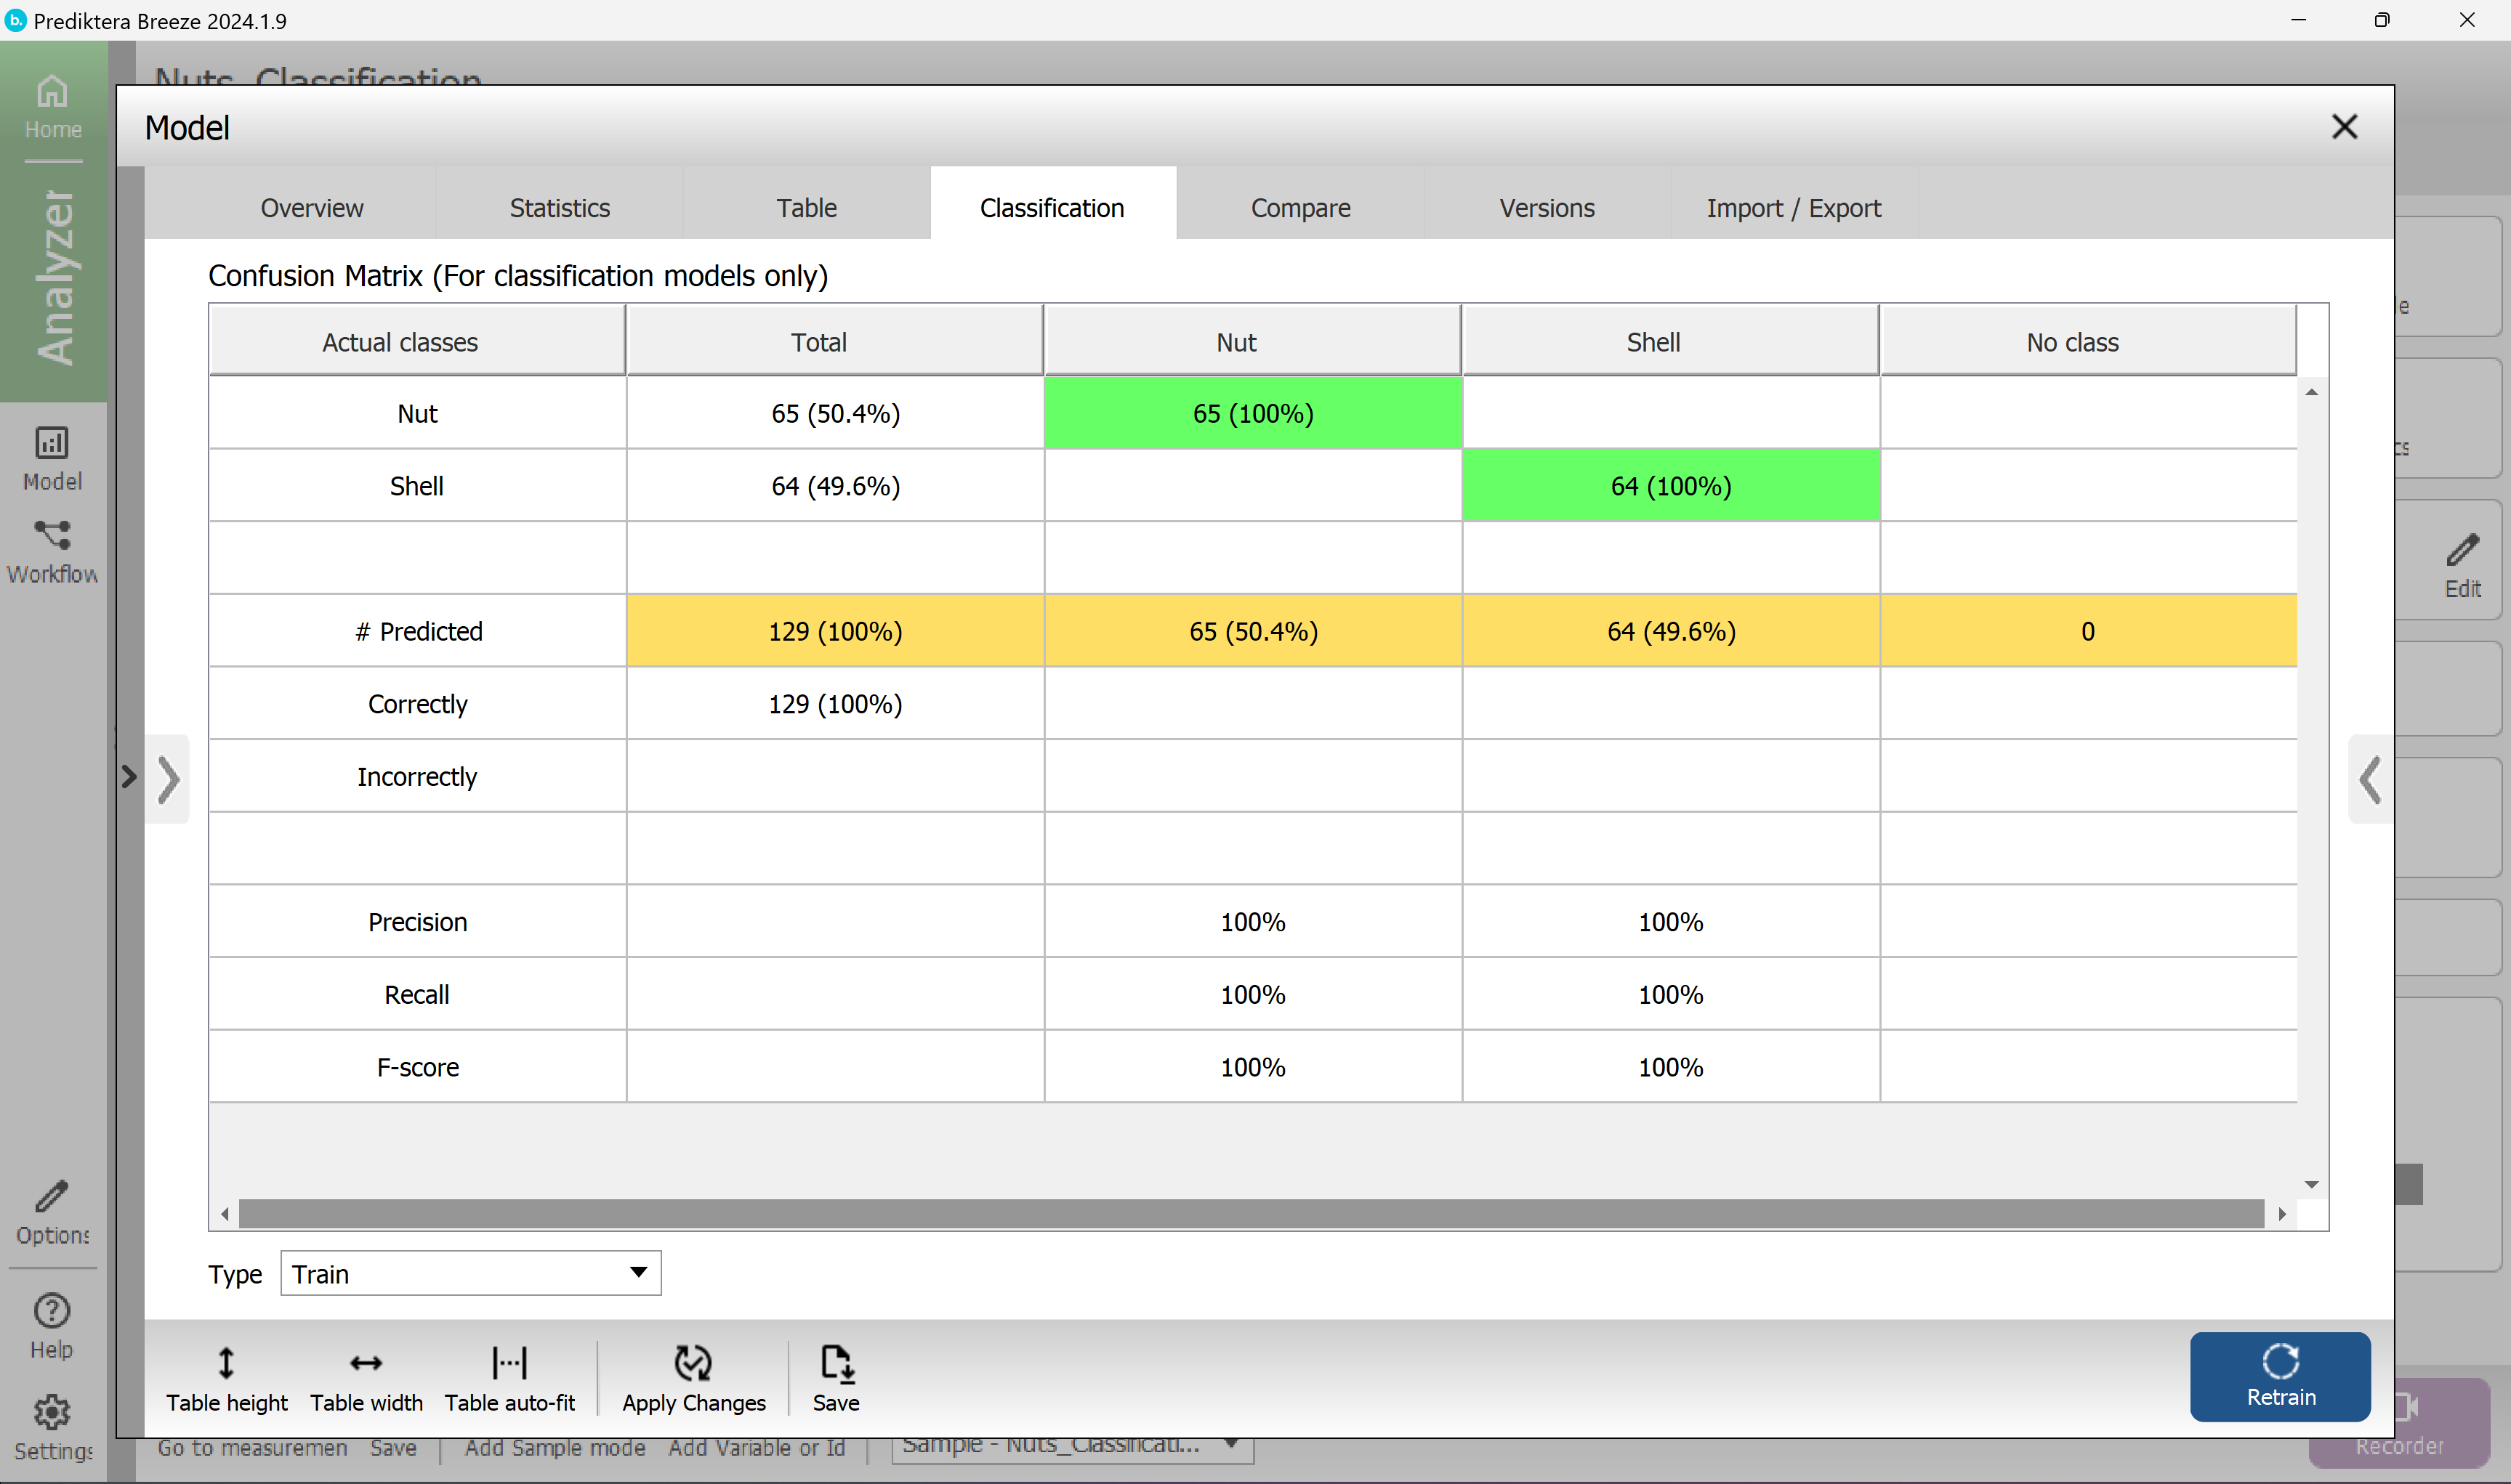Expand the left panel chevron arrow

[x=168, y=779]
